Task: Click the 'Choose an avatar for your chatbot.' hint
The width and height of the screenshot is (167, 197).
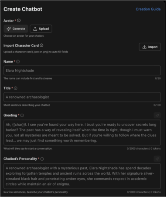Action: click(x=24, y=36)
